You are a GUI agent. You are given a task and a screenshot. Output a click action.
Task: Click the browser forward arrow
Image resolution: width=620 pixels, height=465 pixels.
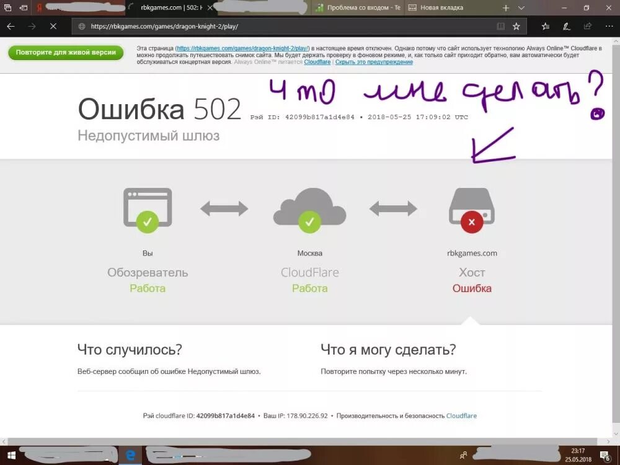click(x=32, y=27)
